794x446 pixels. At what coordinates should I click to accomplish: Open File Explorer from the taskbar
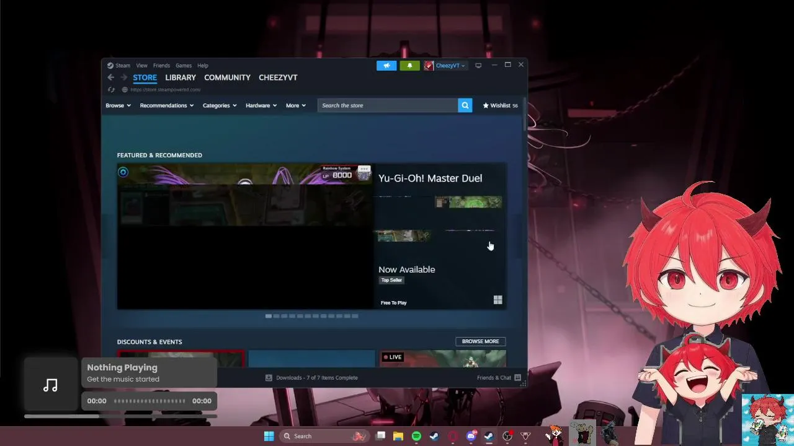tap(398, 436)
